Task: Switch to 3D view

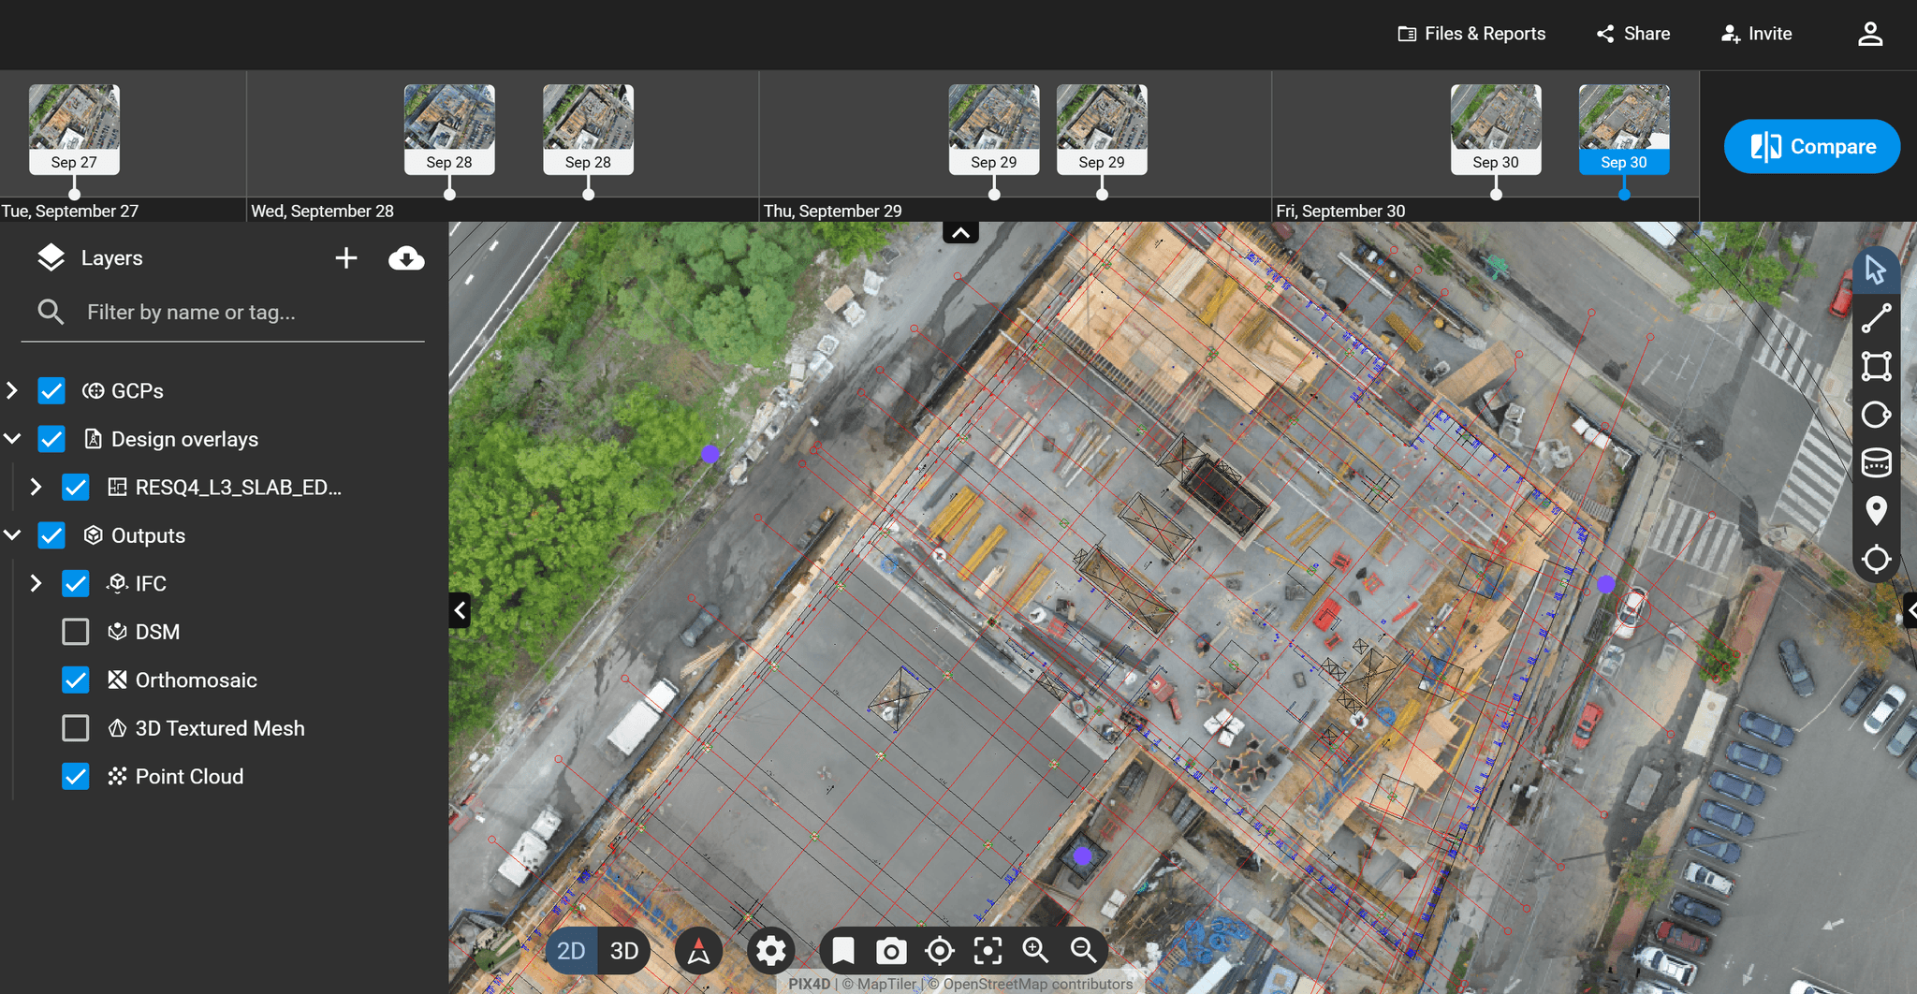Action: point(624,951)
